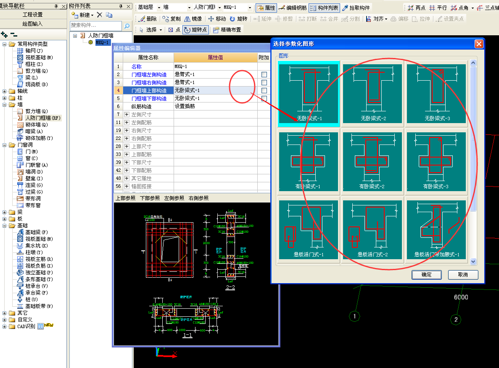Toggle the 构件列表 toolbar button
This screenshot has height=368, width=499.
point(324,8)
